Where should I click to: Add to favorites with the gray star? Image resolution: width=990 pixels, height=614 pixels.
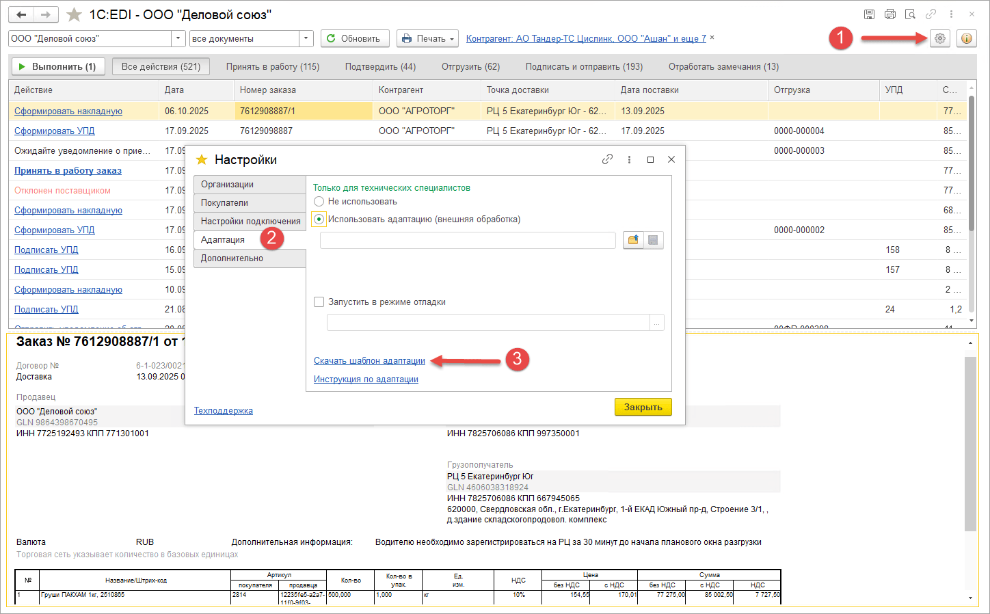coord(74,14)
